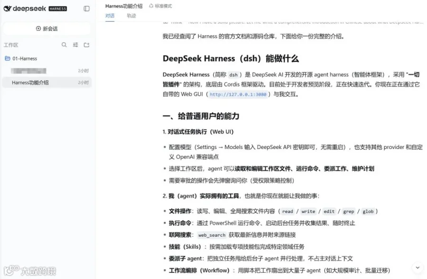
Task: Jump to bottom with down chevron
Action: point(418,268)
